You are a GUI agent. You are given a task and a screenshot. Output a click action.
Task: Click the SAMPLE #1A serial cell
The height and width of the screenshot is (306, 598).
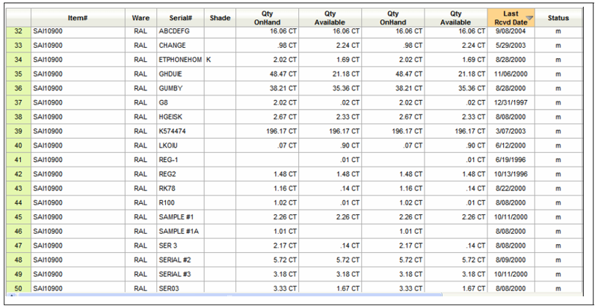(x=180, y=231)
